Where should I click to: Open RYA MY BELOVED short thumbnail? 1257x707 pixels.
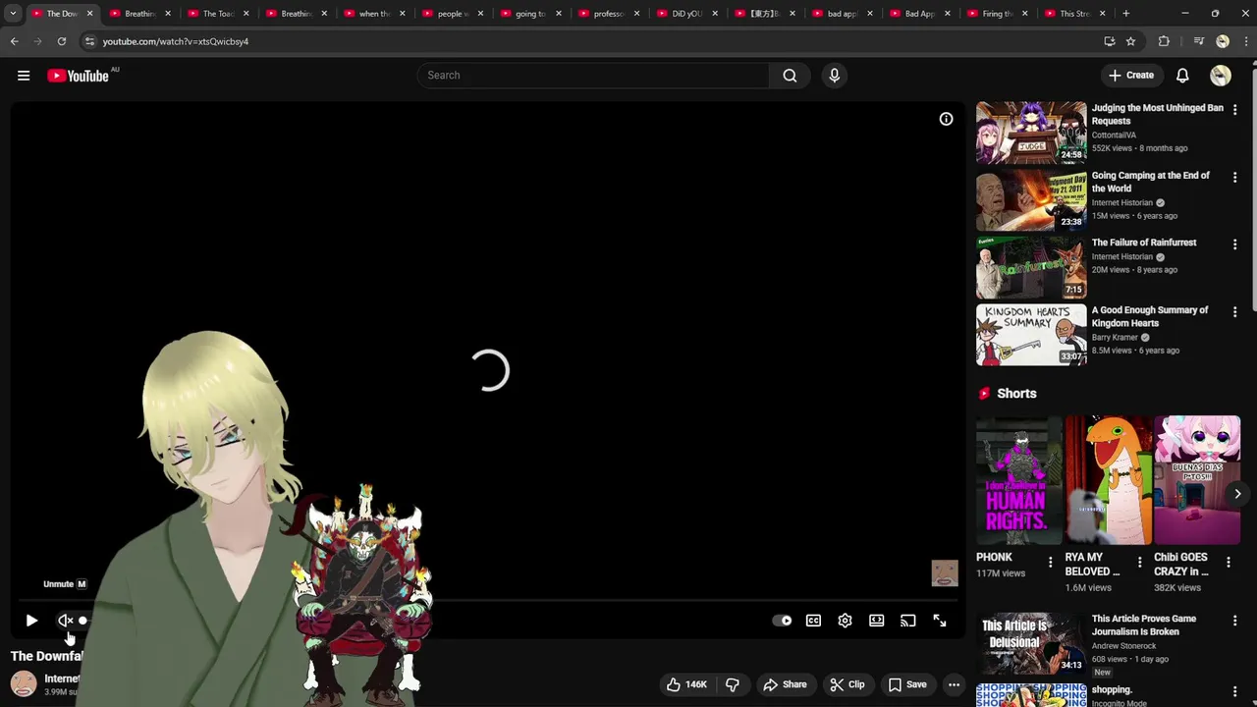pyautogui.click(x=1108, y=480)
